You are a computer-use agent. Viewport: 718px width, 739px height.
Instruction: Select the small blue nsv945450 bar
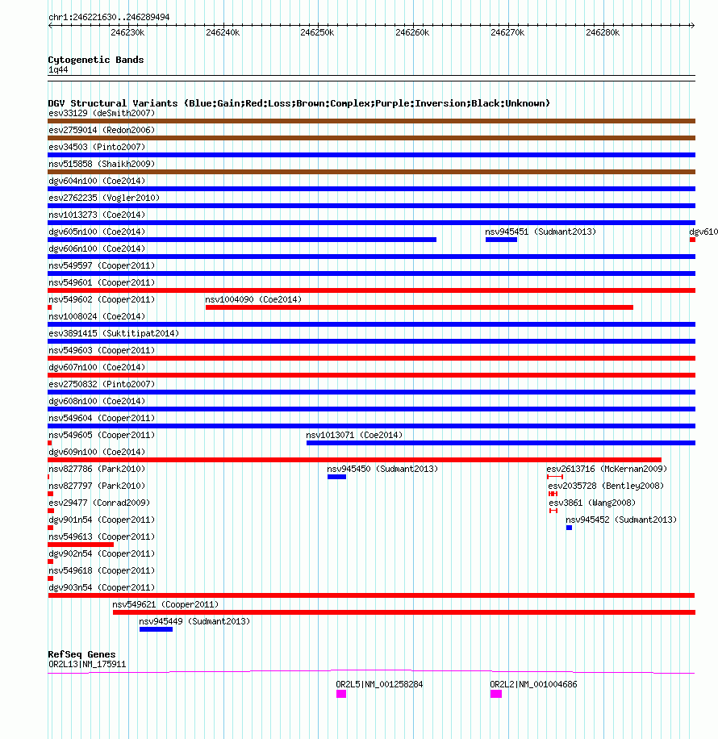[336, 477]
